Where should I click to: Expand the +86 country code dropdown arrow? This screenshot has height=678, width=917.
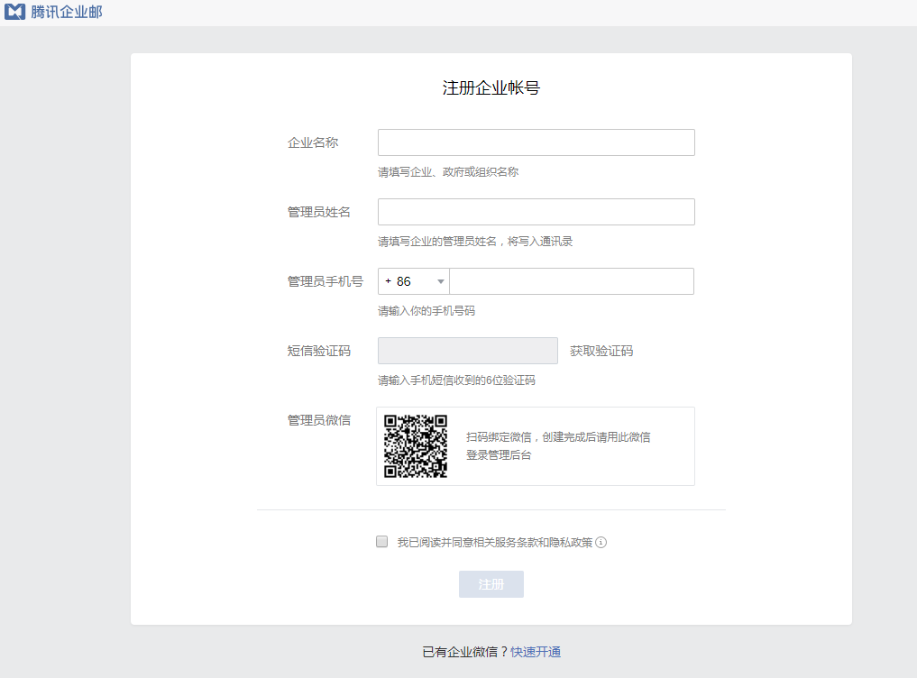point(441,281)
